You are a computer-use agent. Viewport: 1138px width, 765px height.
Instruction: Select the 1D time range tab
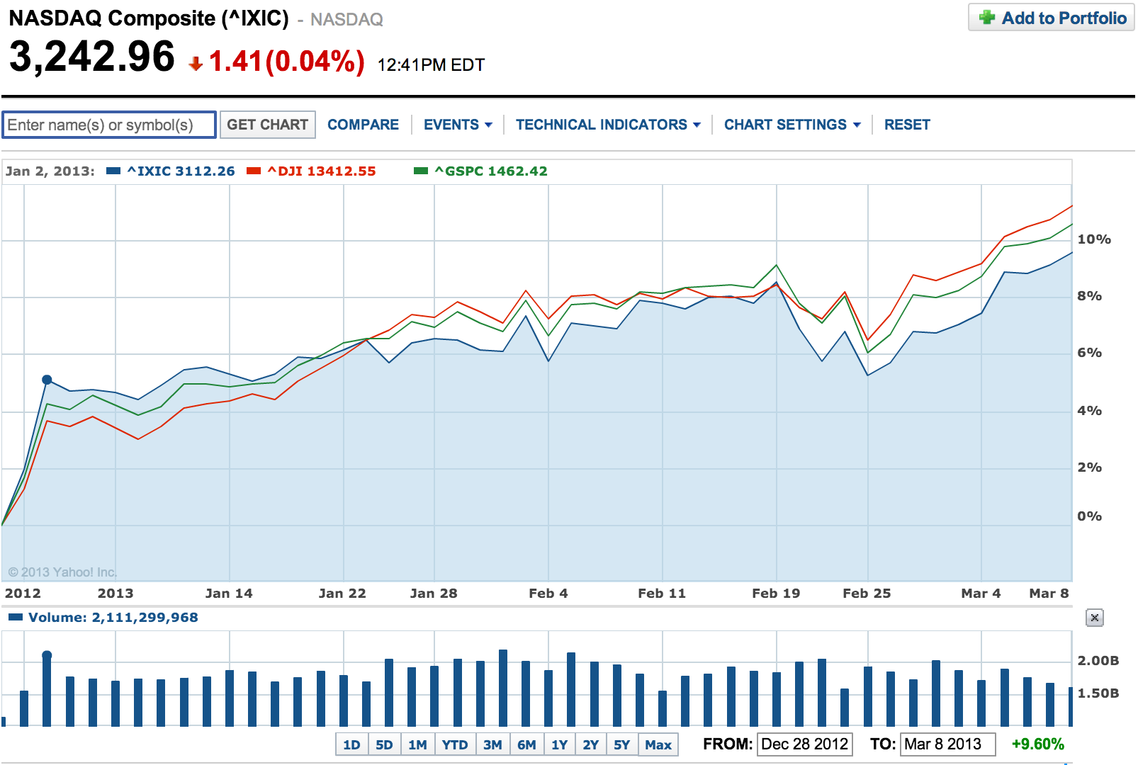point(351,744)
